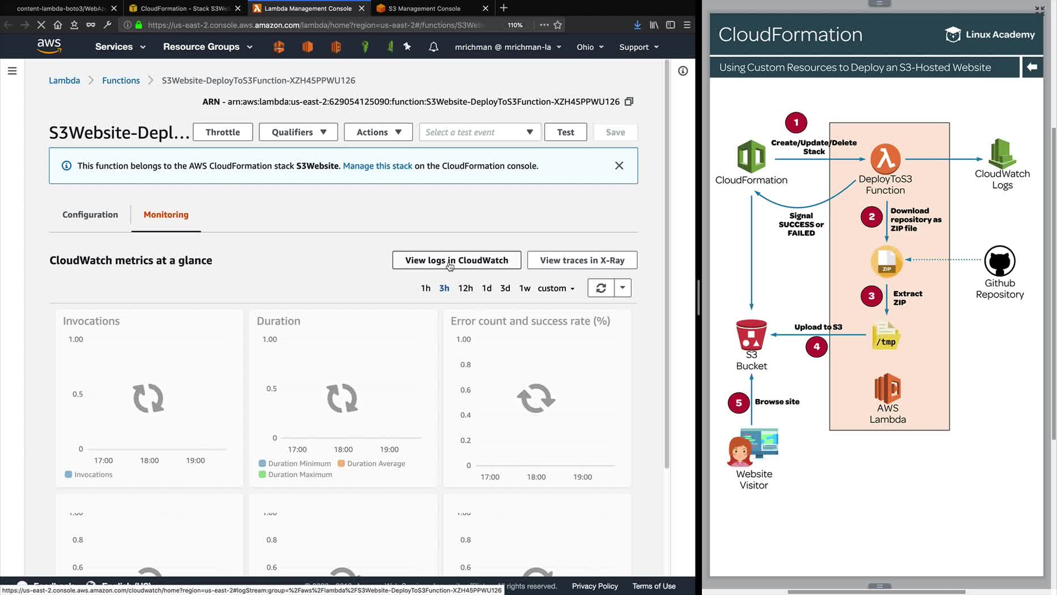Open the Lambda side navigation menu
1057x595 pixels.
(12, 71)
